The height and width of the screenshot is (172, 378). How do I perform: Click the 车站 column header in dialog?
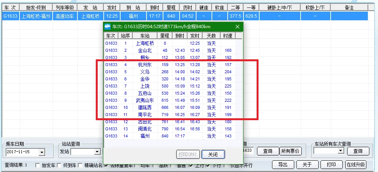(x=145, y=36)
